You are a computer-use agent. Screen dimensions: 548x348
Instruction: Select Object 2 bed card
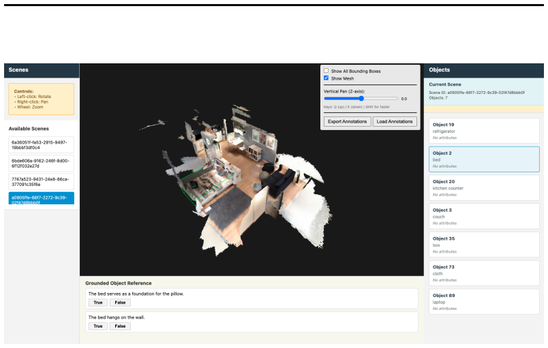(x=484, y=159)
